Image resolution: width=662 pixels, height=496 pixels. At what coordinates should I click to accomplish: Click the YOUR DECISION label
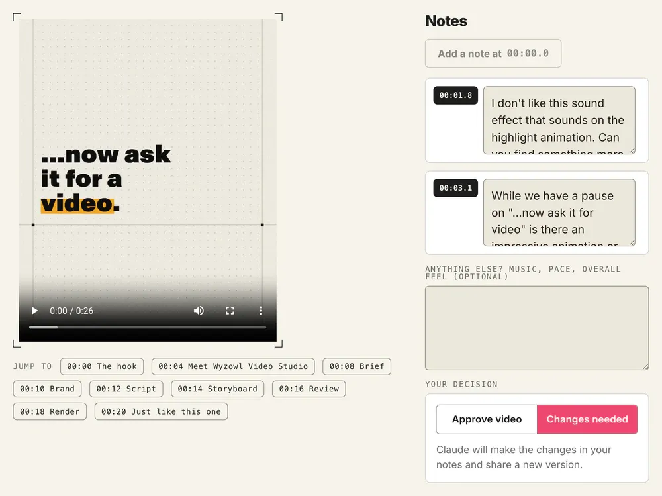click(461, 384)
